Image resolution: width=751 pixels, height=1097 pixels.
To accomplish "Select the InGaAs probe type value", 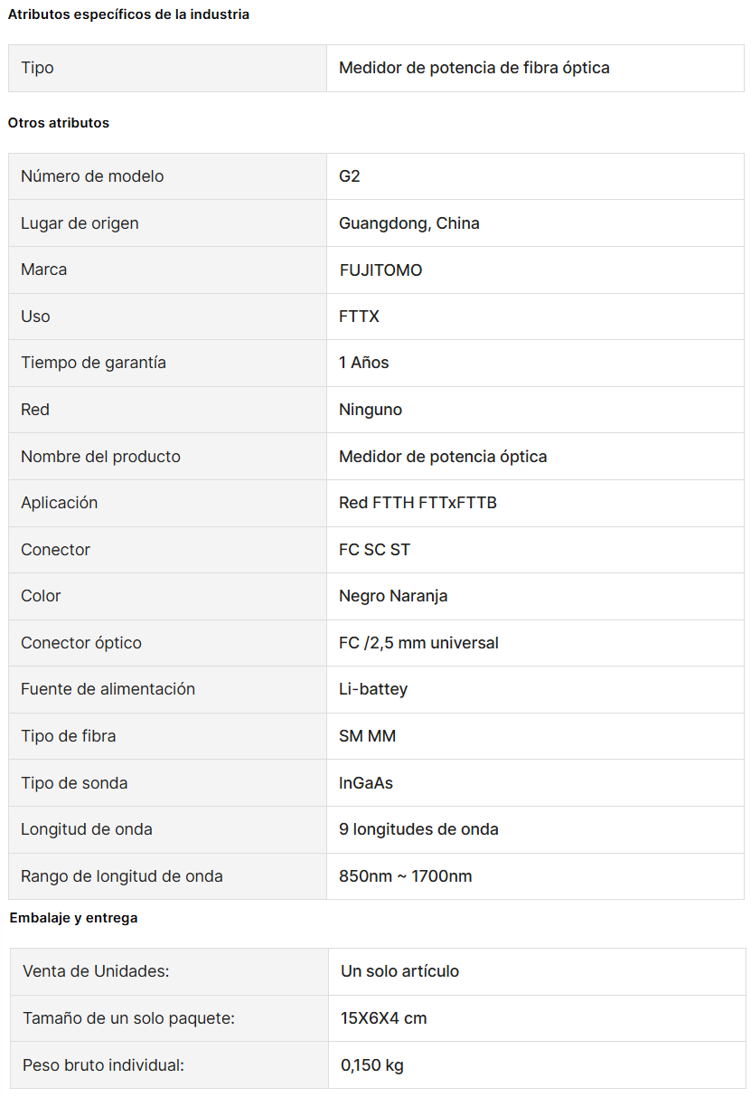I will [366, 783].
